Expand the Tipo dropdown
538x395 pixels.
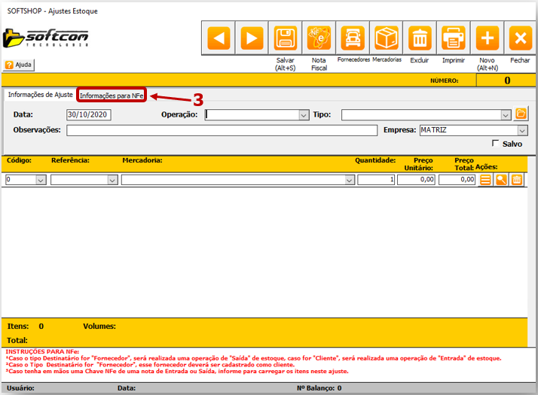(506, 115)
